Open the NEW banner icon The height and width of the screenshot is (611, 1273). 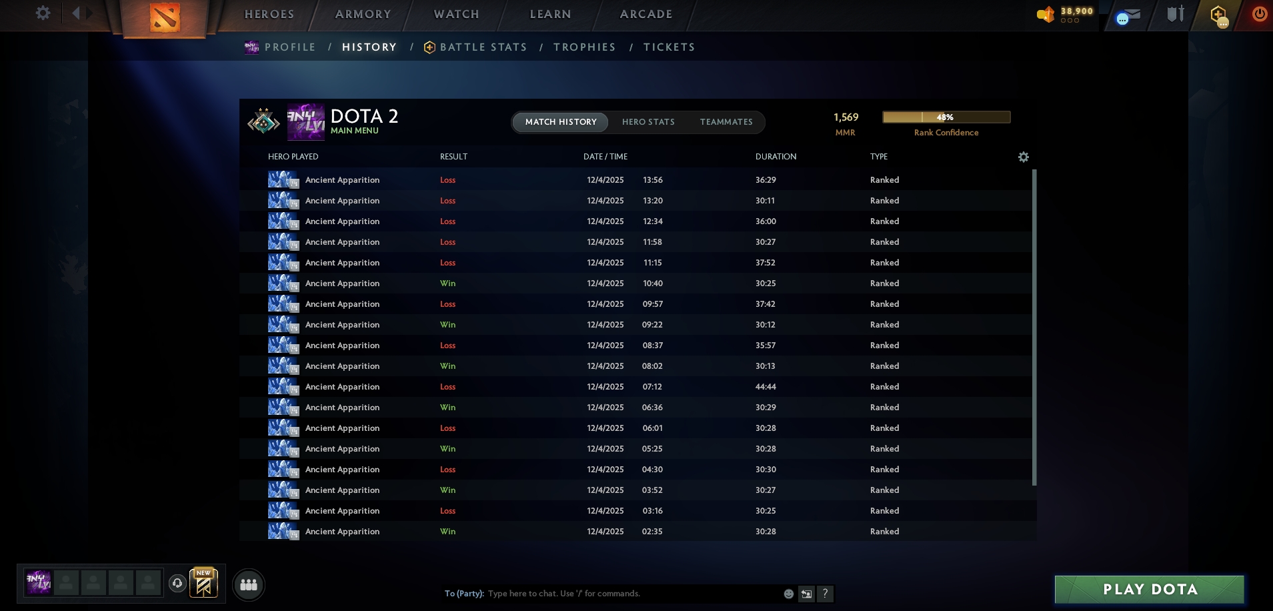tap(203, 582)
